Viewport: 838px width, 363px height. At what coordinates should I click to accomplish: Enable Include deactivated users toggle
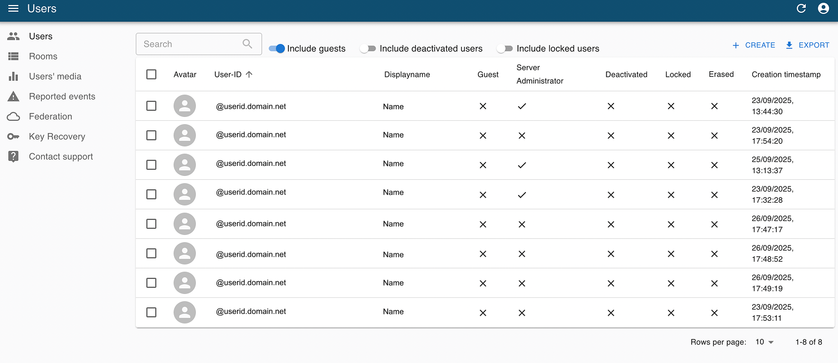(x=367, y=48)
